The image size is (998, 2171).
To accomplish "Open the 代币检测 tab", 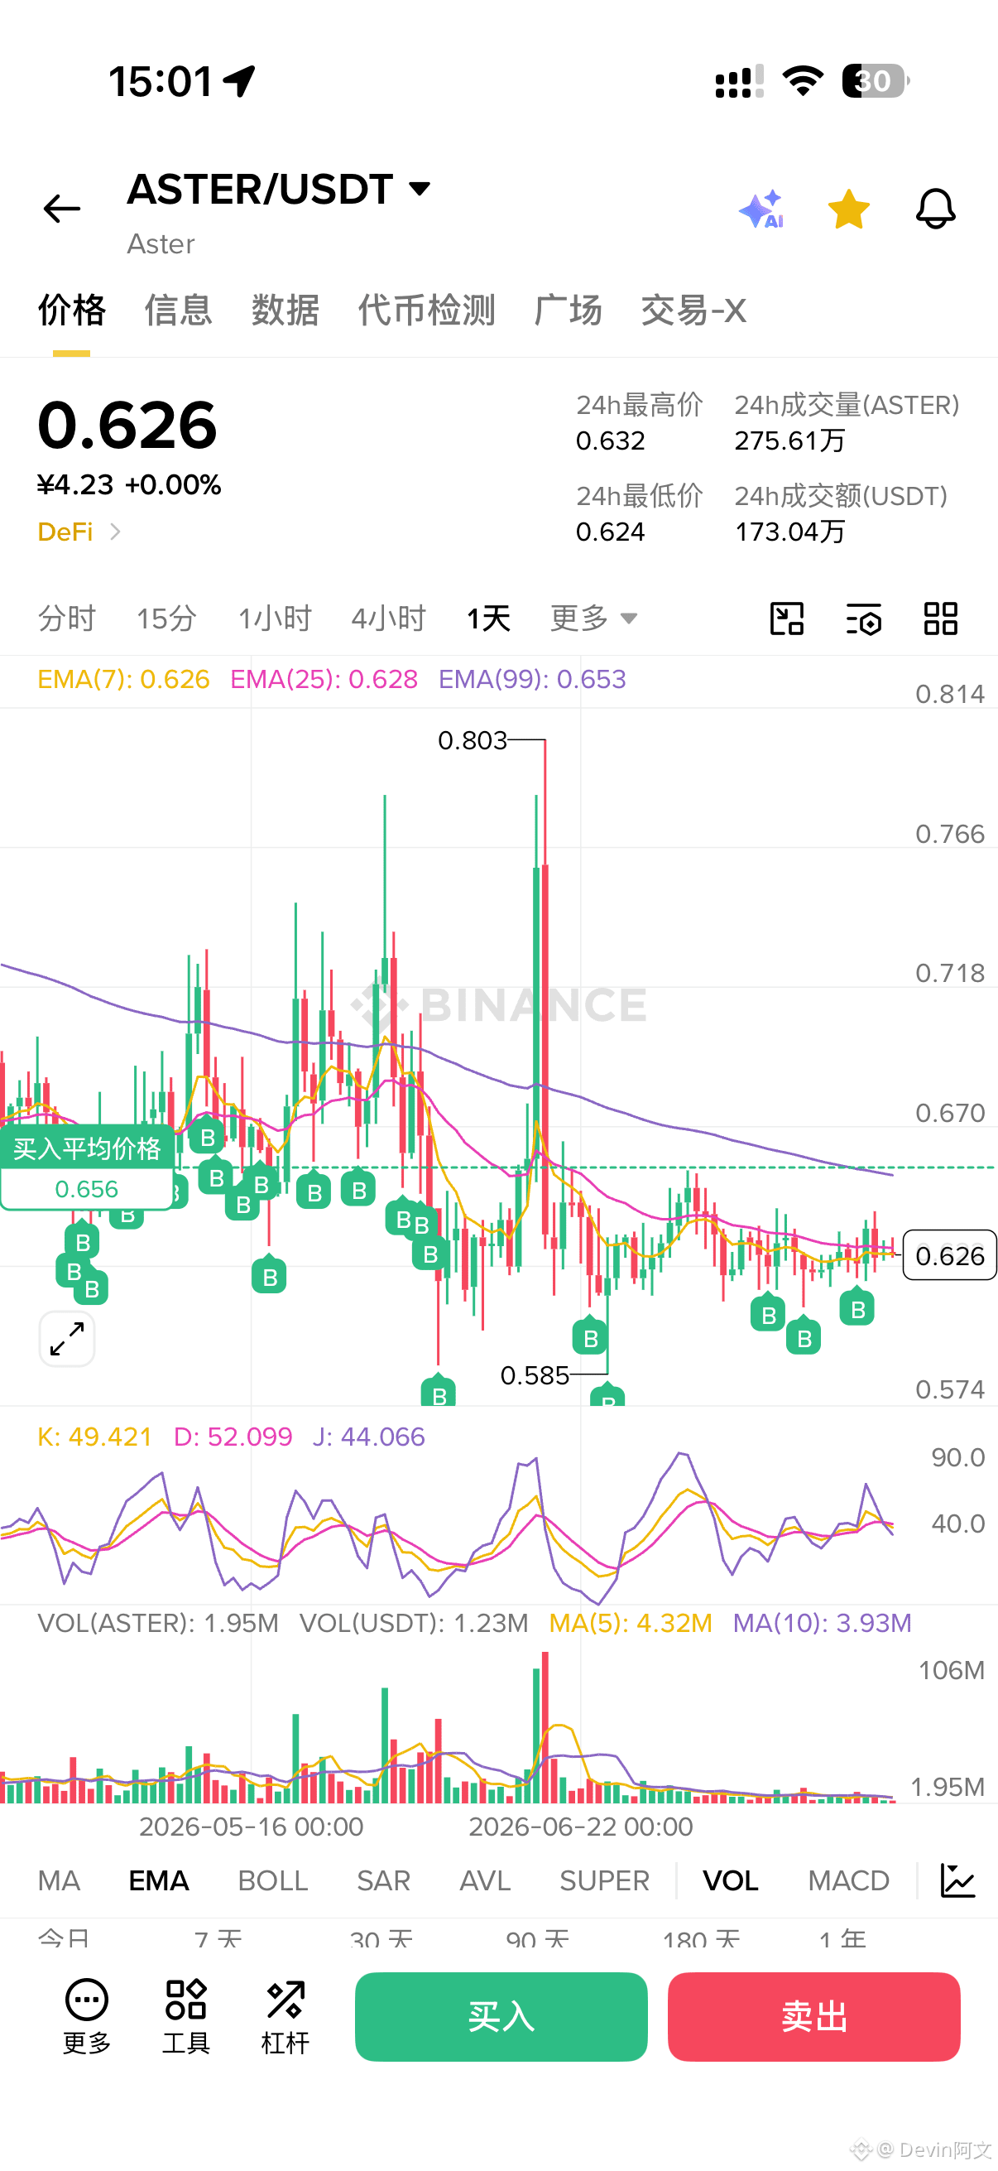I will (426, 310).
